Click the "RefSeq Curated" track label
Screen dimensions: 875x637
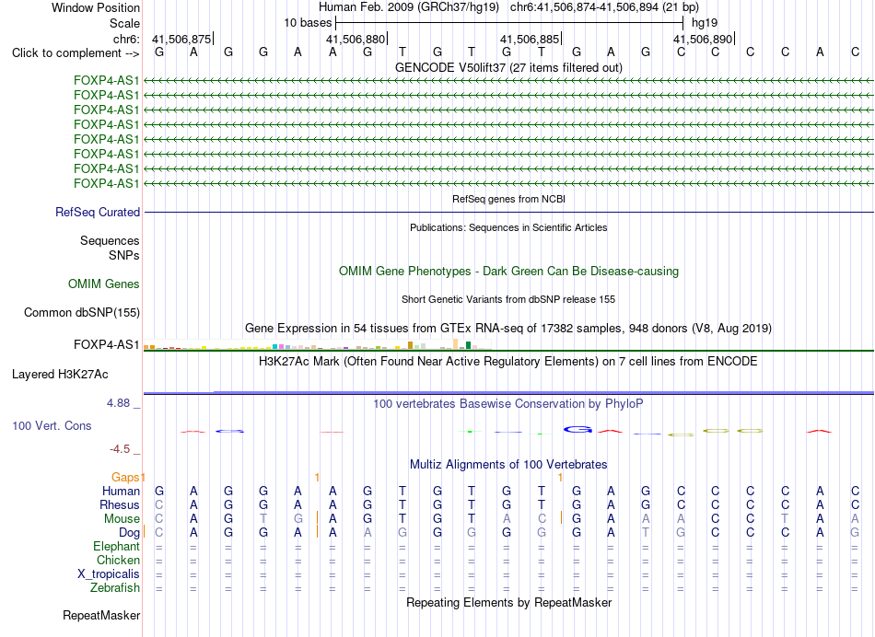tap(98, 212)
